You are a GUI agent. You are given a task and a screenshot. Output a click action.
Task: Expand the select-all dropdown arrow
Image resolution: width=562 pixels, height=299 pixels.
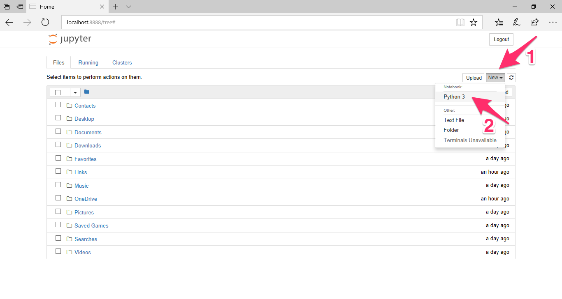point(75,92)
